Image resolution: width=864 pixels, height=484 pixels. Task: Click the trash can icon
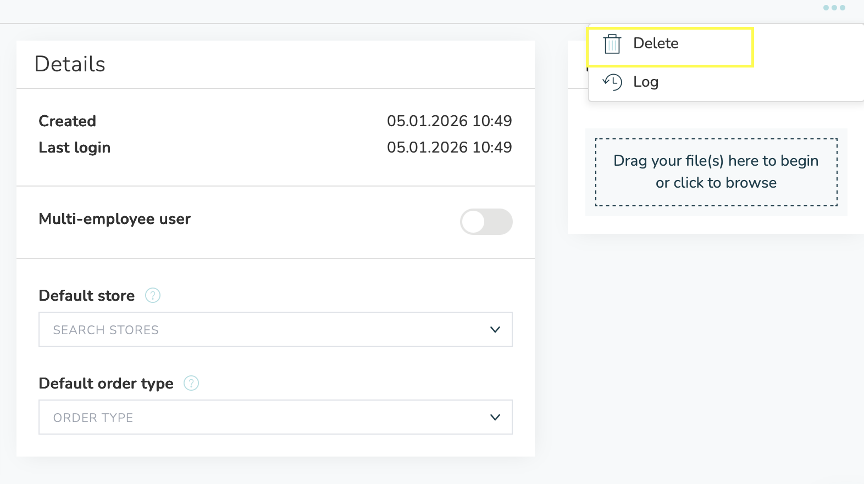tap(612, 44)
